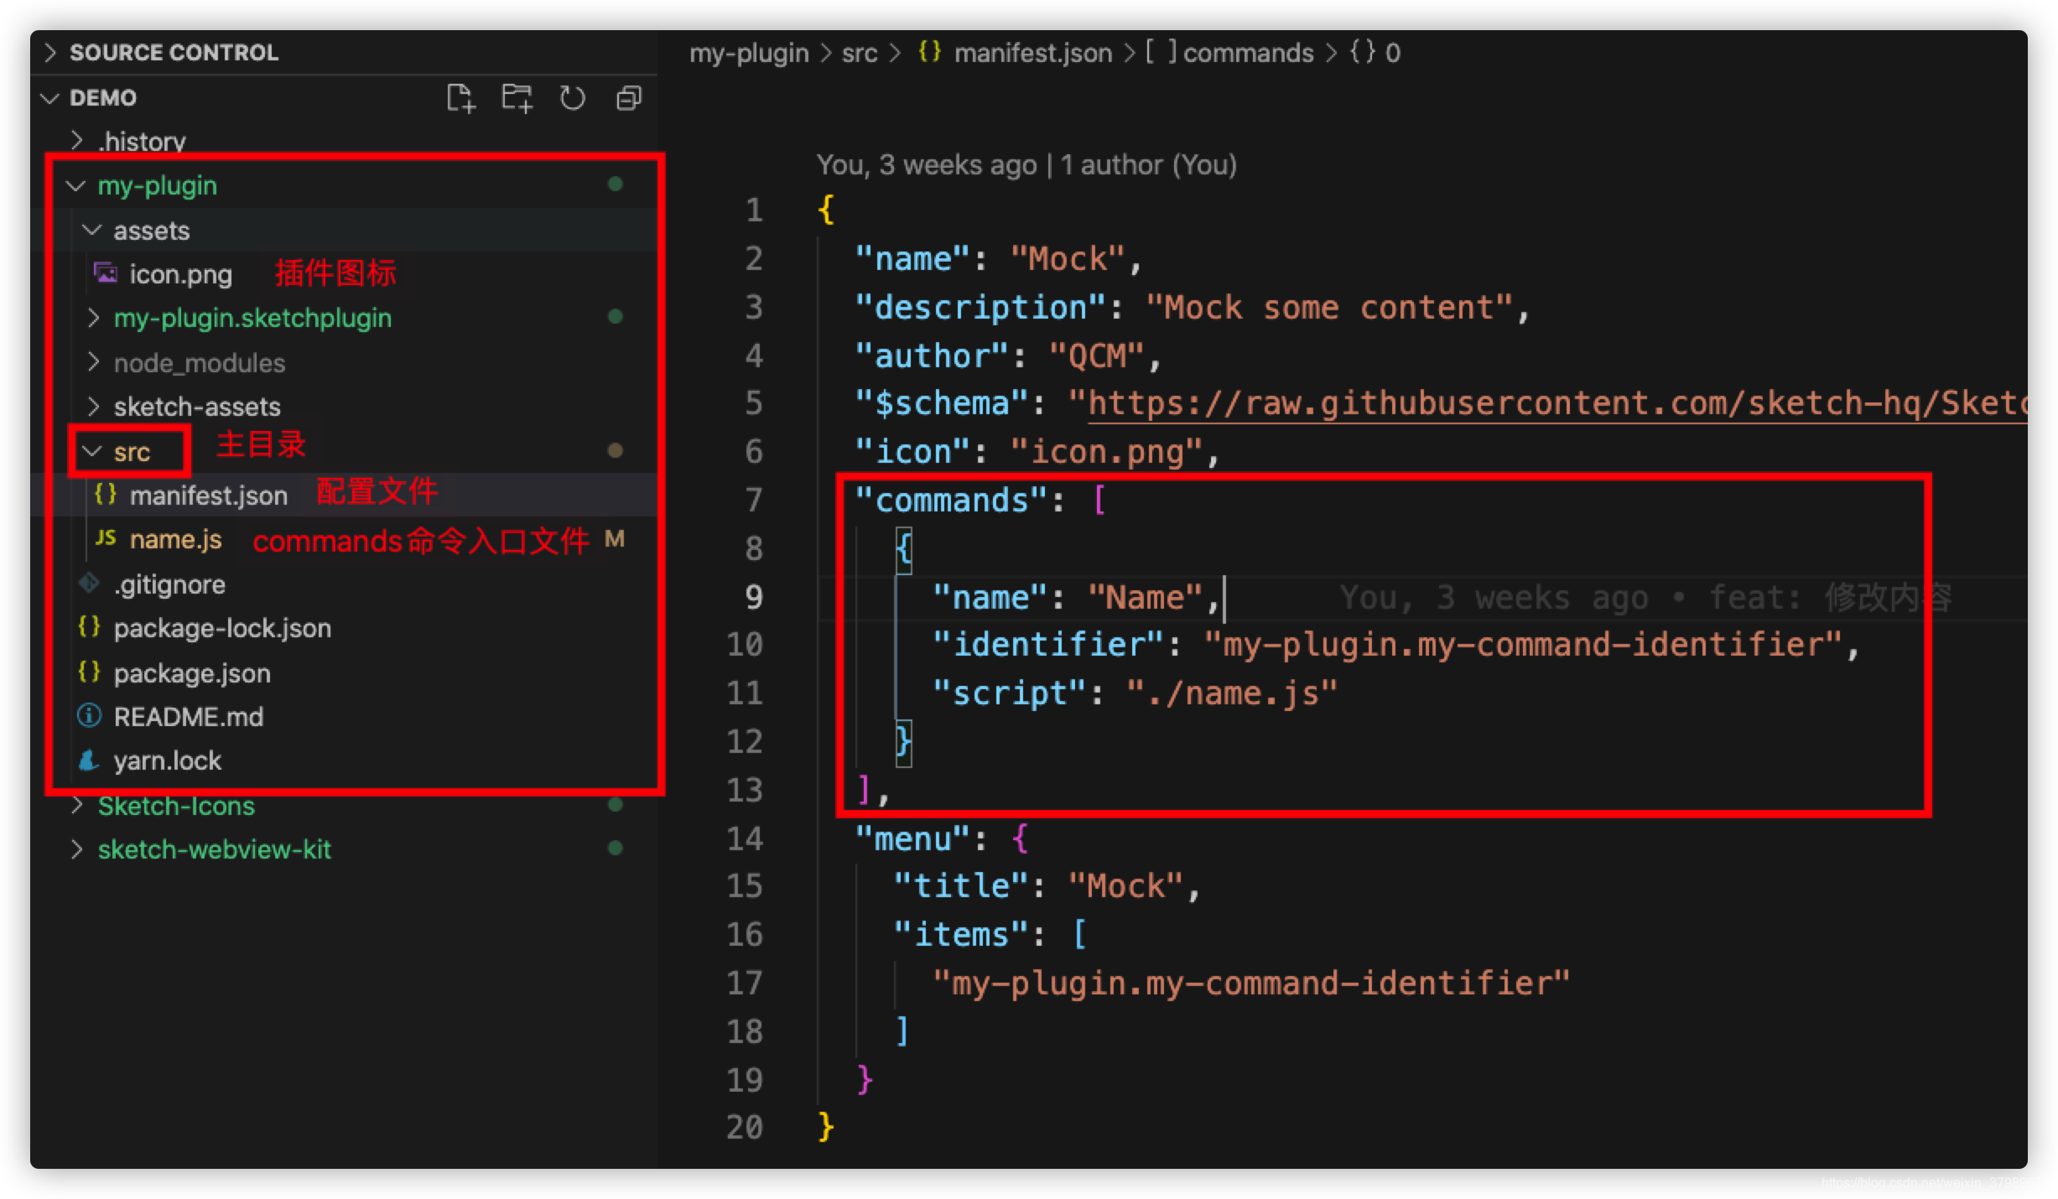Open the yarn.lock file
The height and width of the screenshot is (1199, 2058).
[167, 760]
